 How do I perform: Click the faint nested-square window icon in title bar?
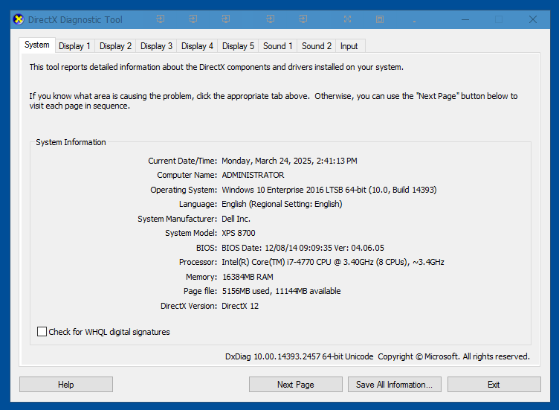[x=380, y=19]
